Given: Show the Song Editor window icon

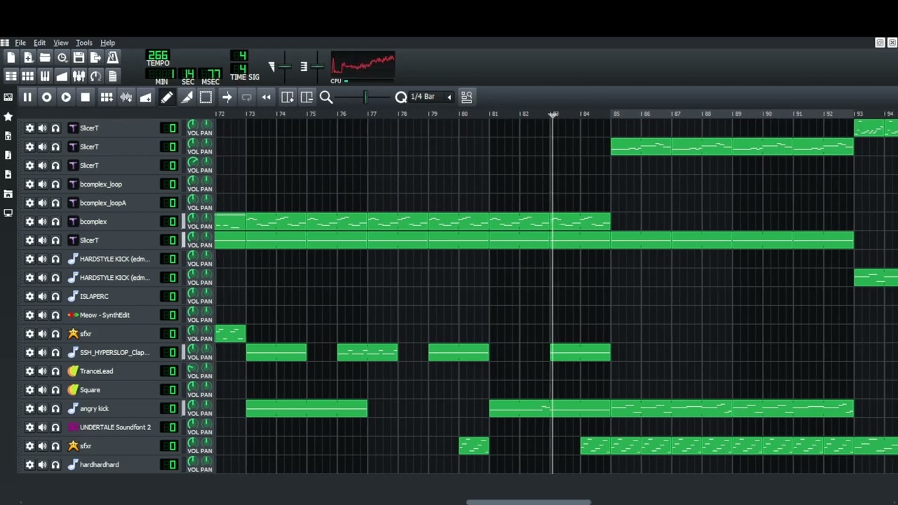Looking at the screenshot, I should point(11,76).
